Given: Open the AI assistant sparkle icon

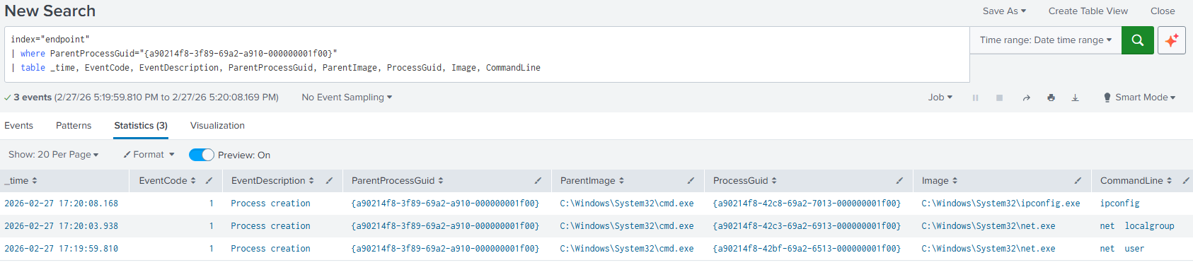Looking at the screenshot, I should point(1172,40).
